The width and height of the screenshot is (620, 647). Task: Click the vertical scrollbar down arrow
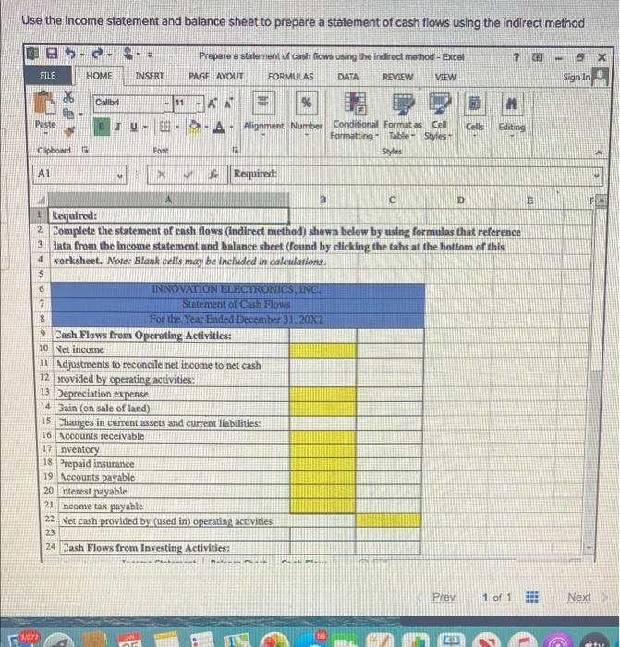(590, 548)
